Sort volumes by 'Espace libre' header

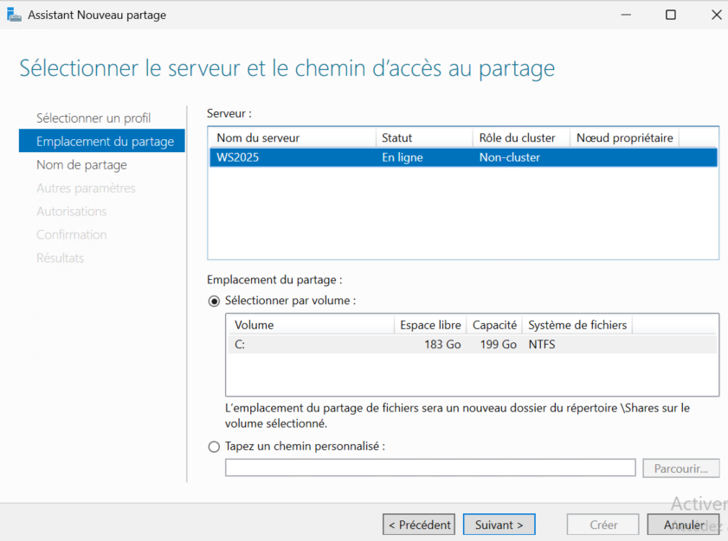coord(430,326)
